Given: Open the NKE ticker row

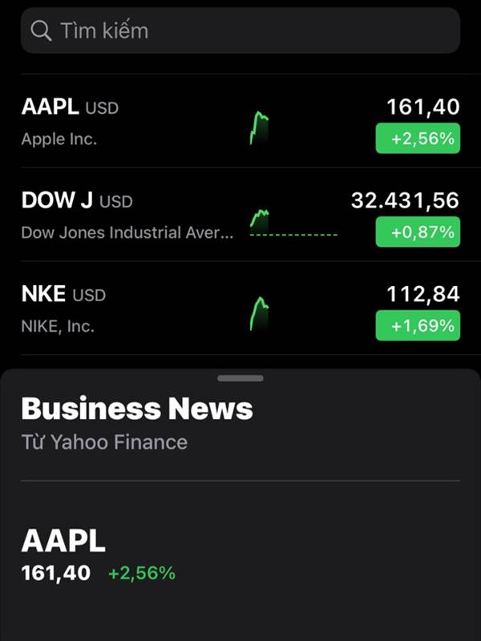Looking at the screenshot, I should tap(240, 308).
